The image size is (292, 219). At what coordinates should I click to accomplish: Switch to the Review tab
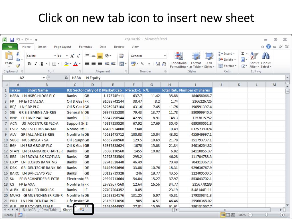(119, 47)
